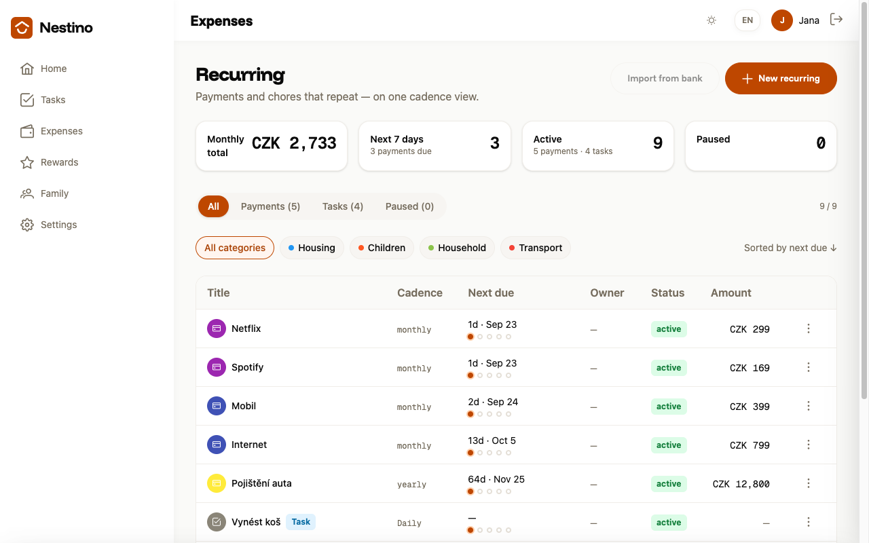
Task: Switch to Tasks (4) tab
Action: 343,206
